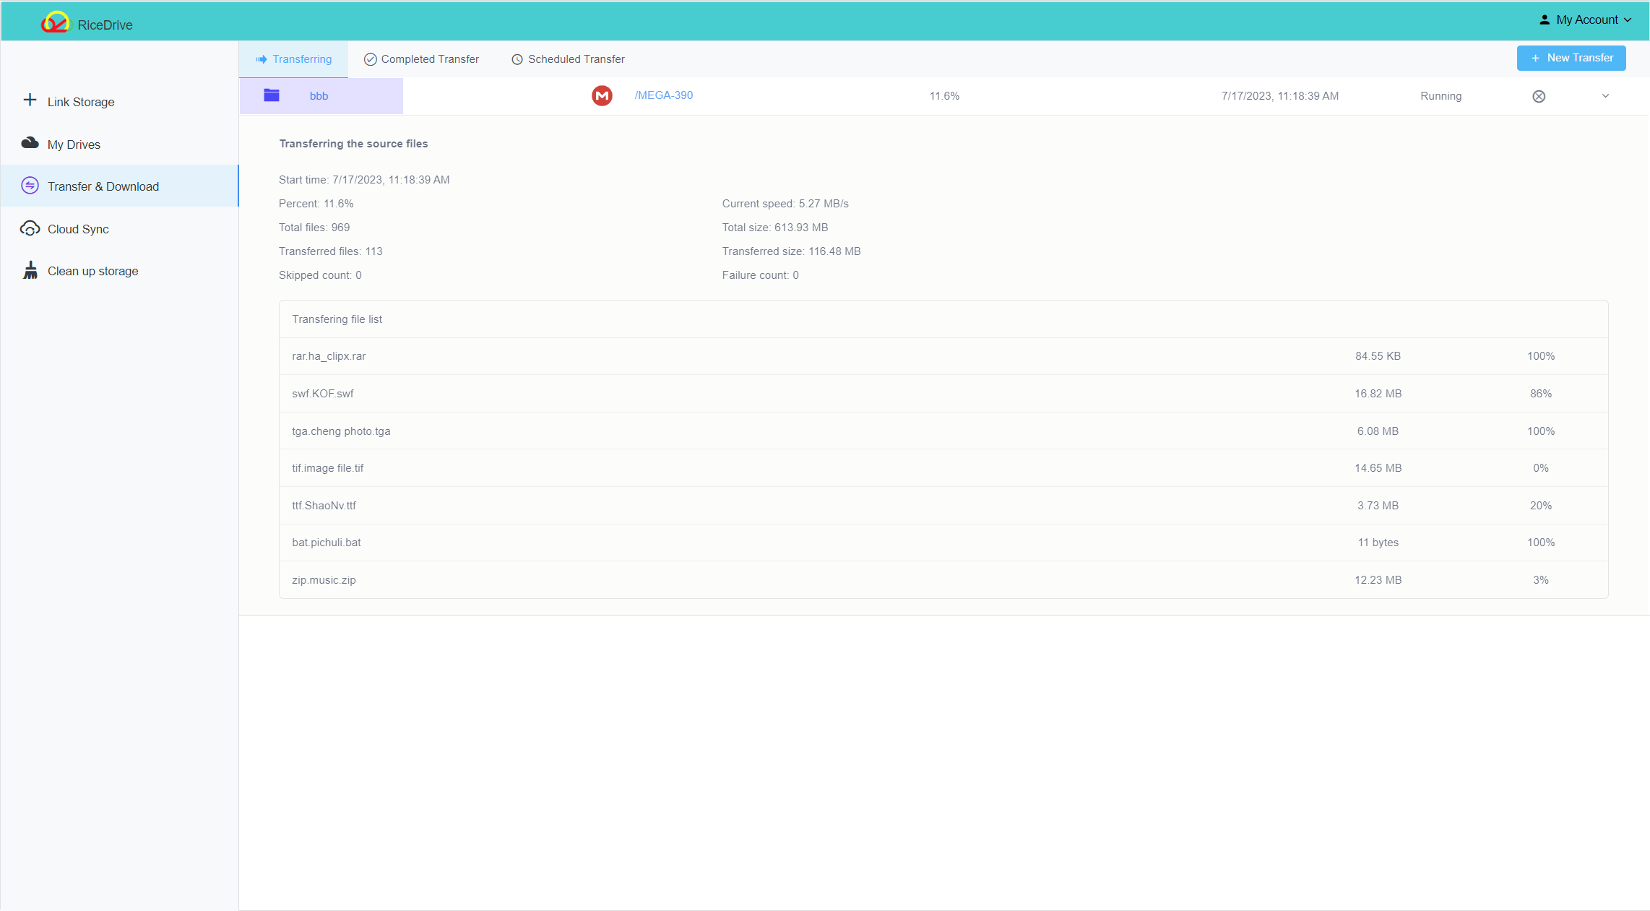Click the Clean up storage sidebar icon
The image size is (1650, 911).
(x=30, y=270)
